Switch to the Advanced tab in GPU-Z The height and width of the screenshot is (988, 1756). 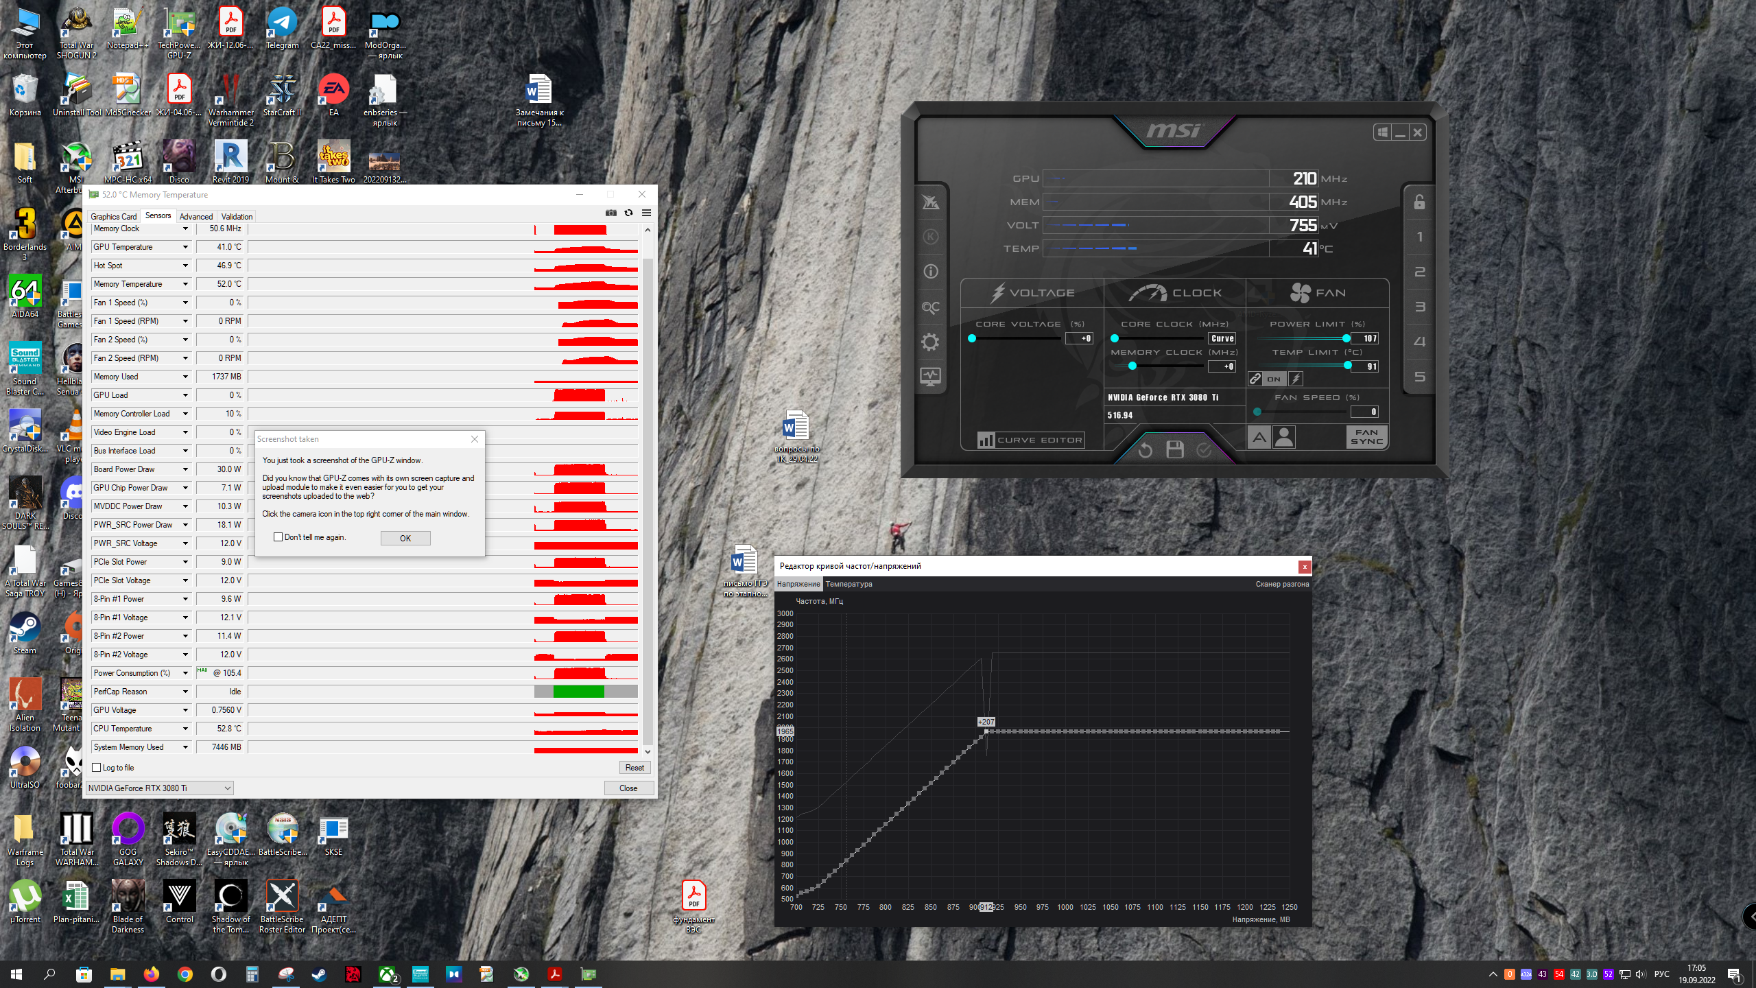[196, 216]
